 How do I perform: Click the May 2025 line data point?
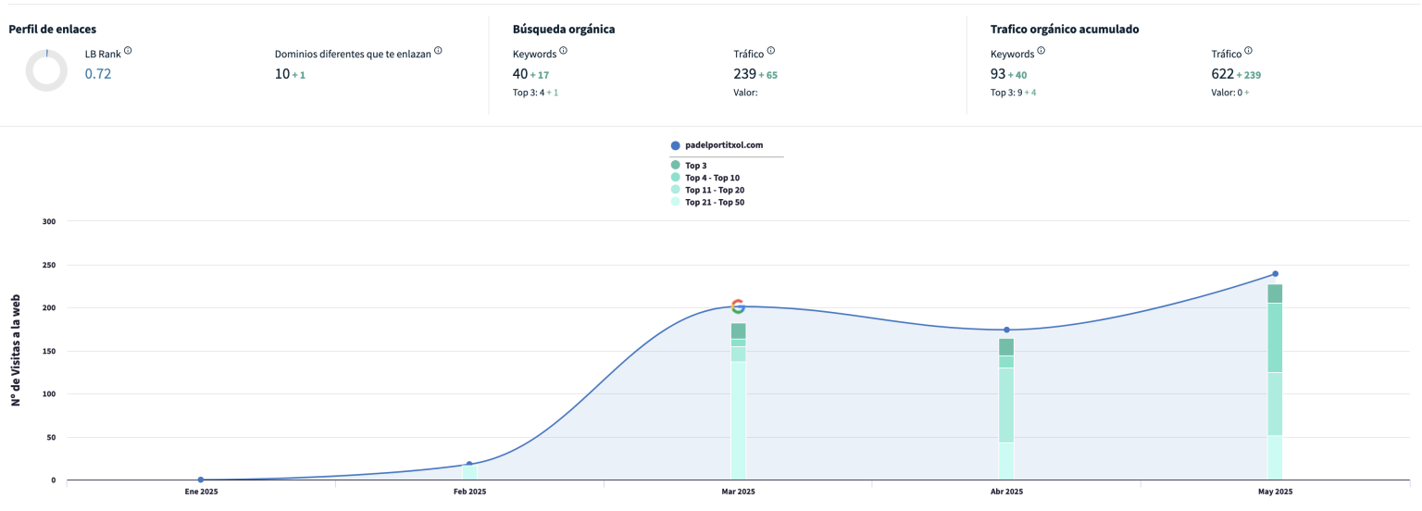click(x=1275, y=274)
